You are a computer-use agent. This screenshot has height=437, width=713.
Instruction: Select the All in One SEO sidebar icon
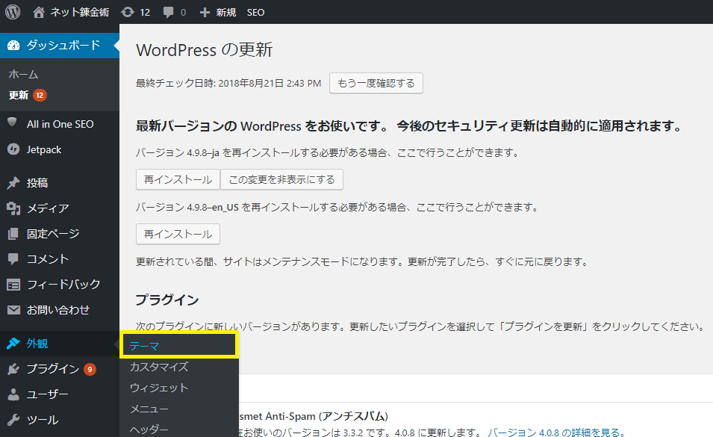tap(12, 123)
